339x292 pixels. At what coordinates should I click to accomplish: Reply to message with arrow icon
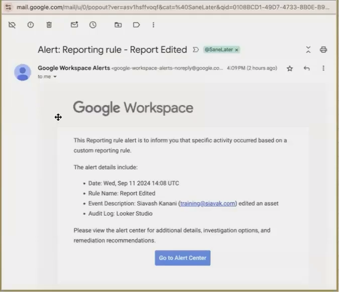(x=306, y=68)
